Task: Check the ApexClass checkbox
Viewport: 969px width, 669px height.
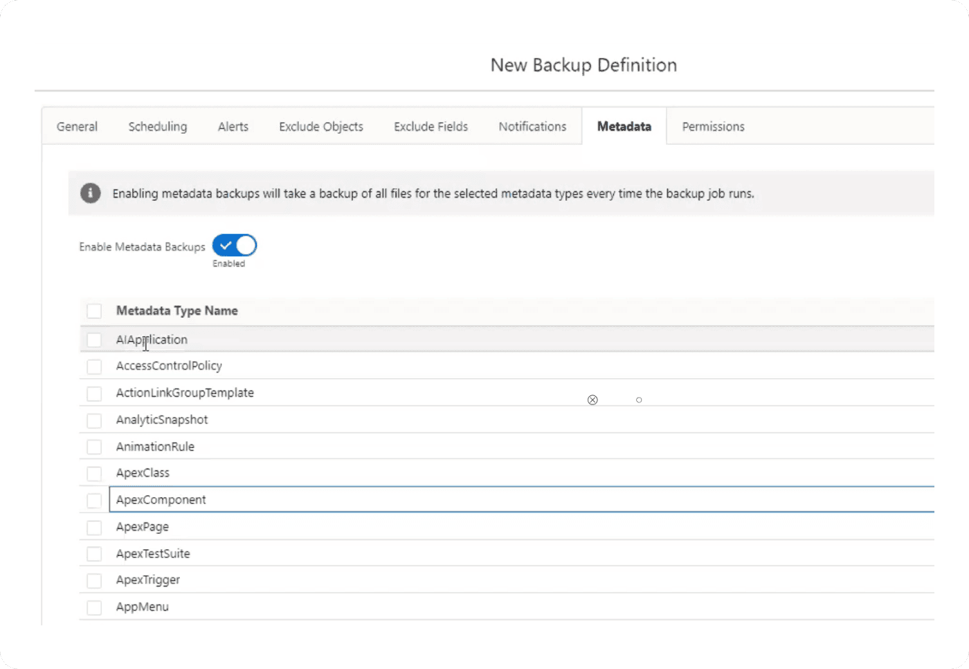Action: pos(94,474)
